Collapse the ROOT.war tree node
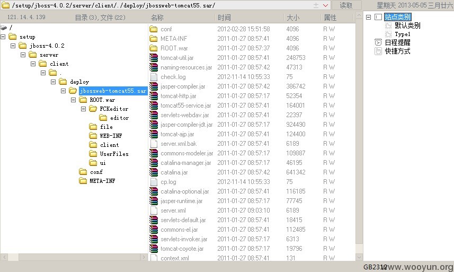The height and width of the screenshot is (272, 454). 73,100
